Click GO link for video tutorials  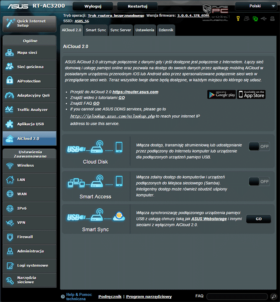[x=122, y=98]
